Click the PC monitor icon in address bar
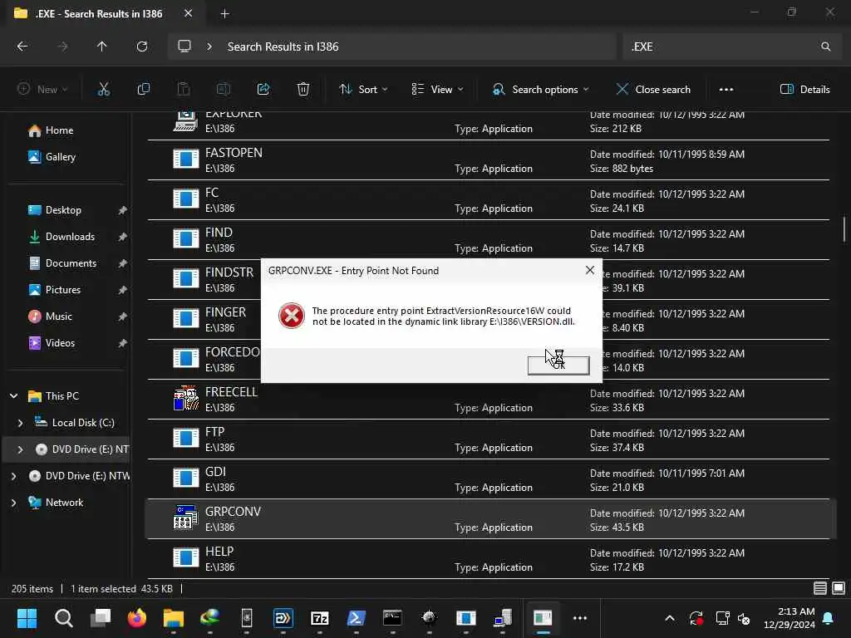Image resolution: width=851 pixels, height=638 pixels. pos(184,47)
